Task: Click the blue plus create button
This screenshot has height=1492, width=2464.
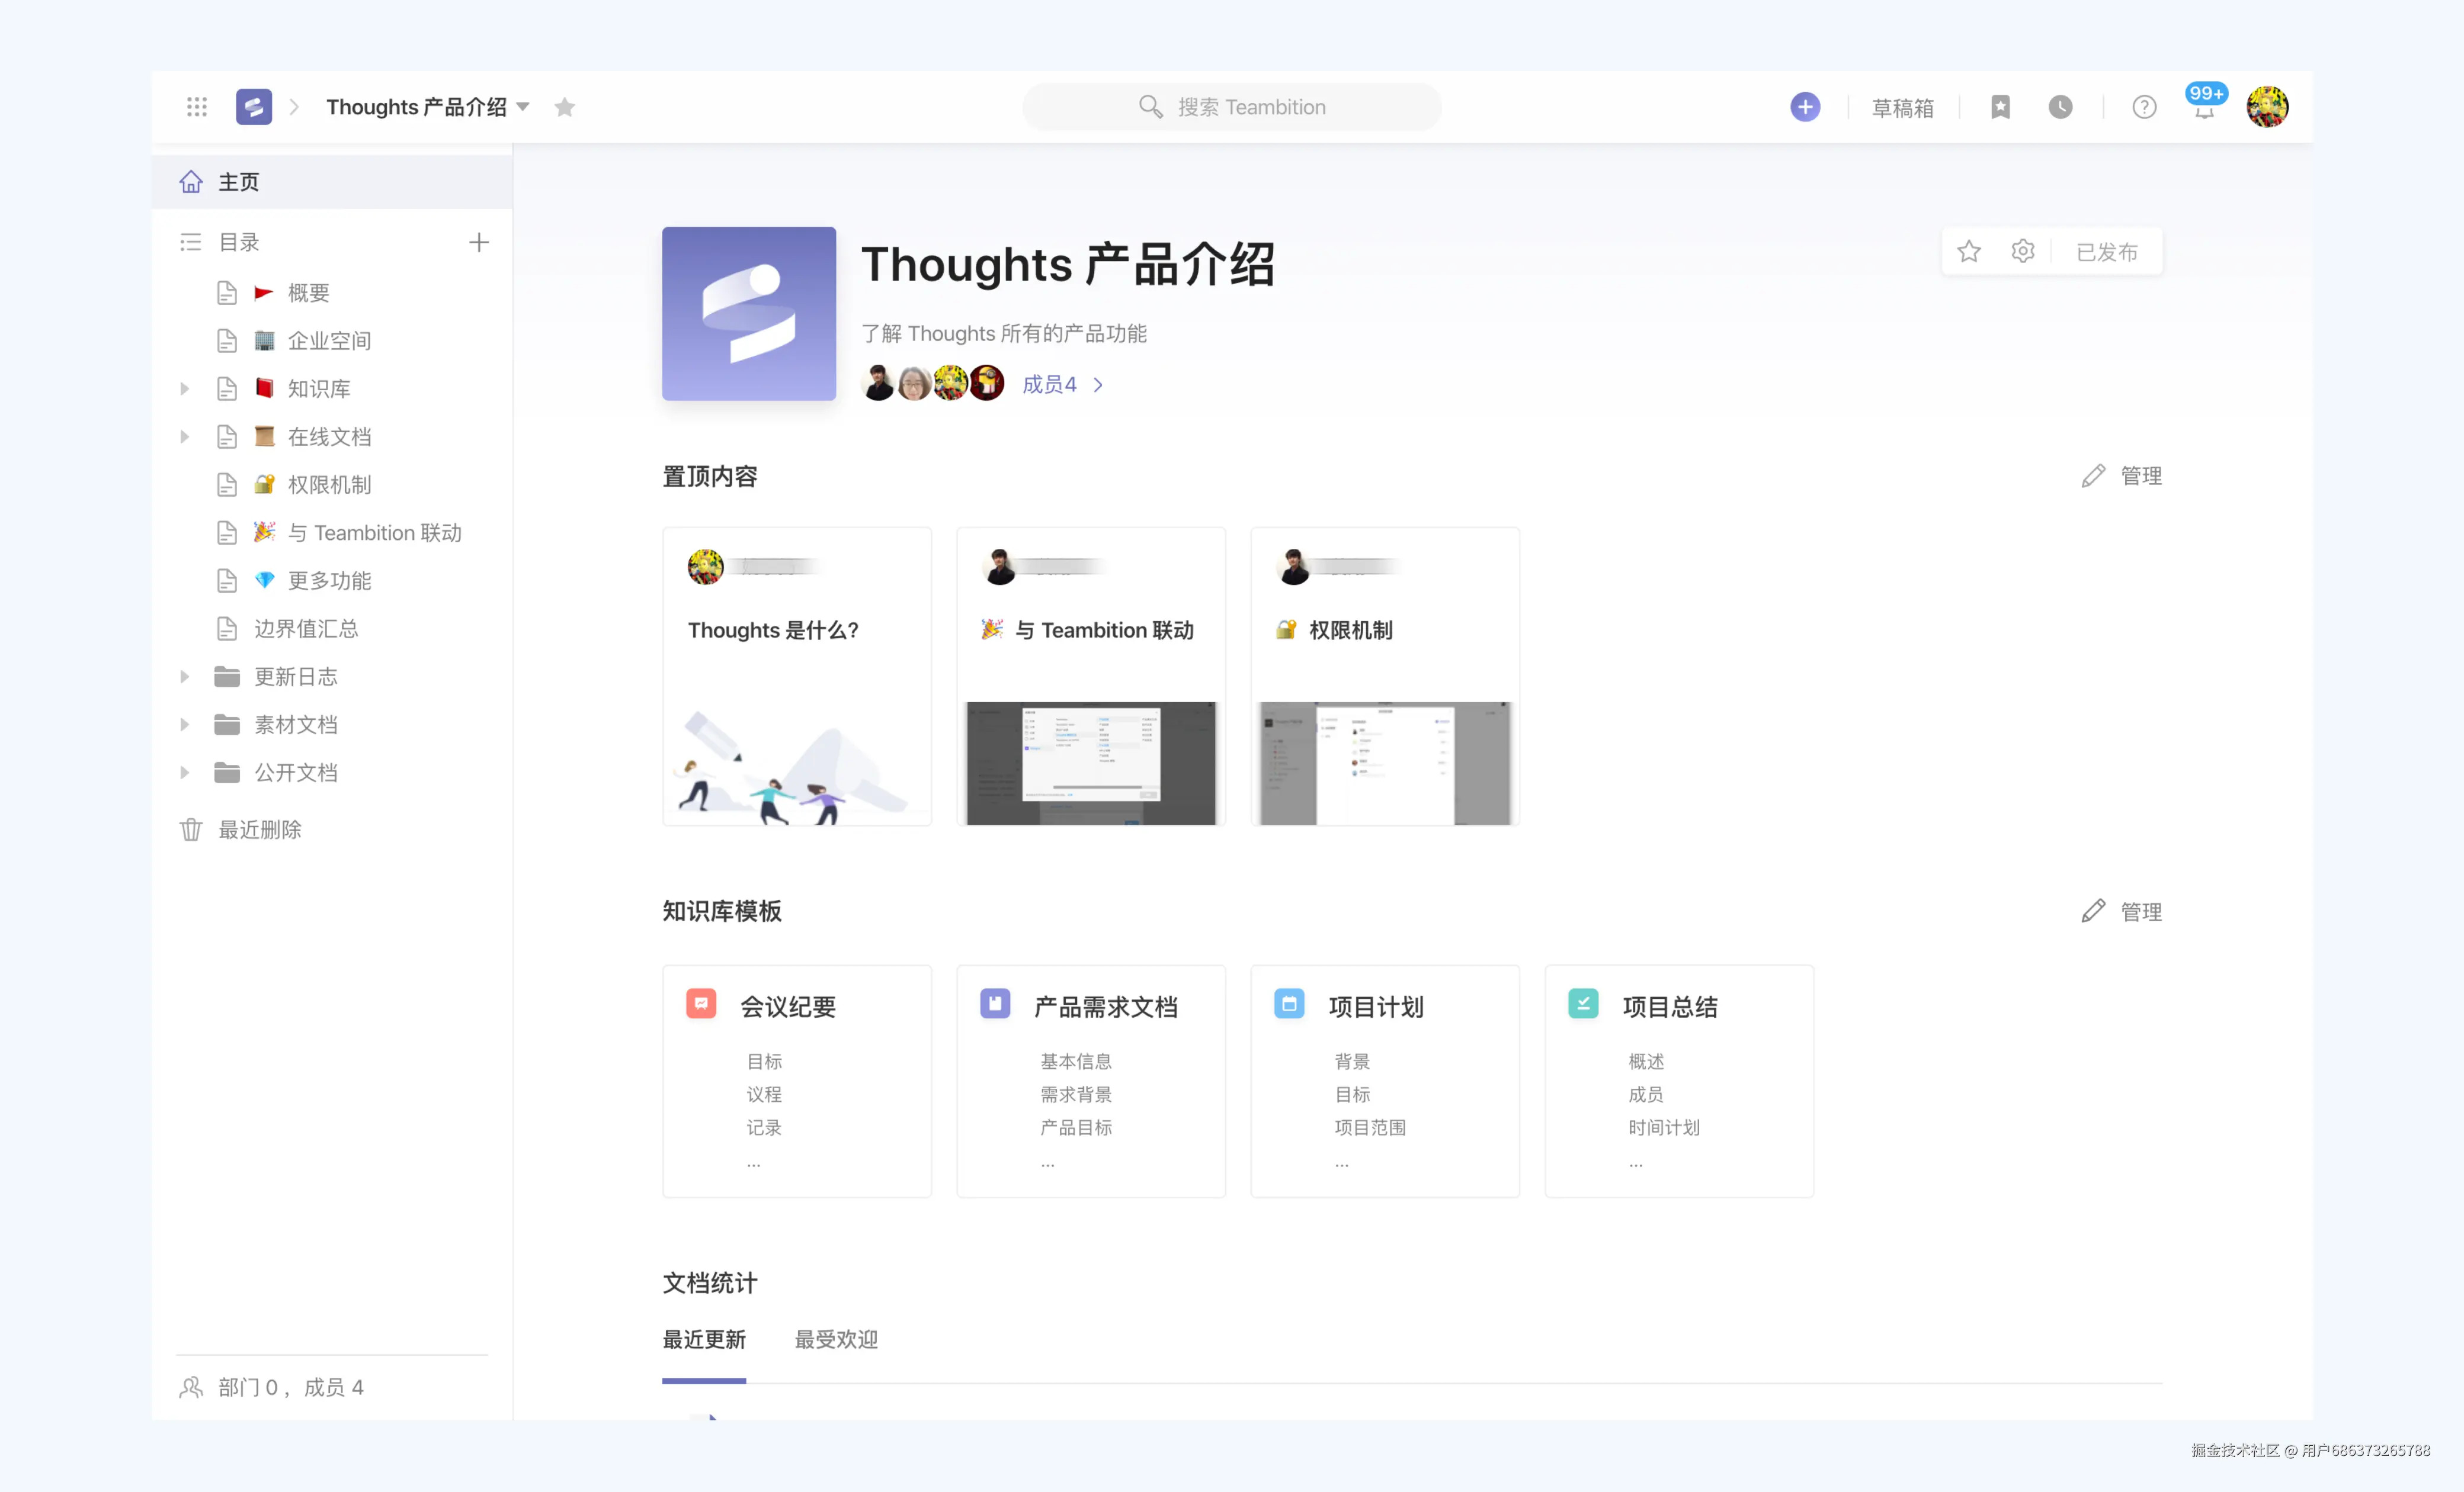Action: [x=1804, y=107]
